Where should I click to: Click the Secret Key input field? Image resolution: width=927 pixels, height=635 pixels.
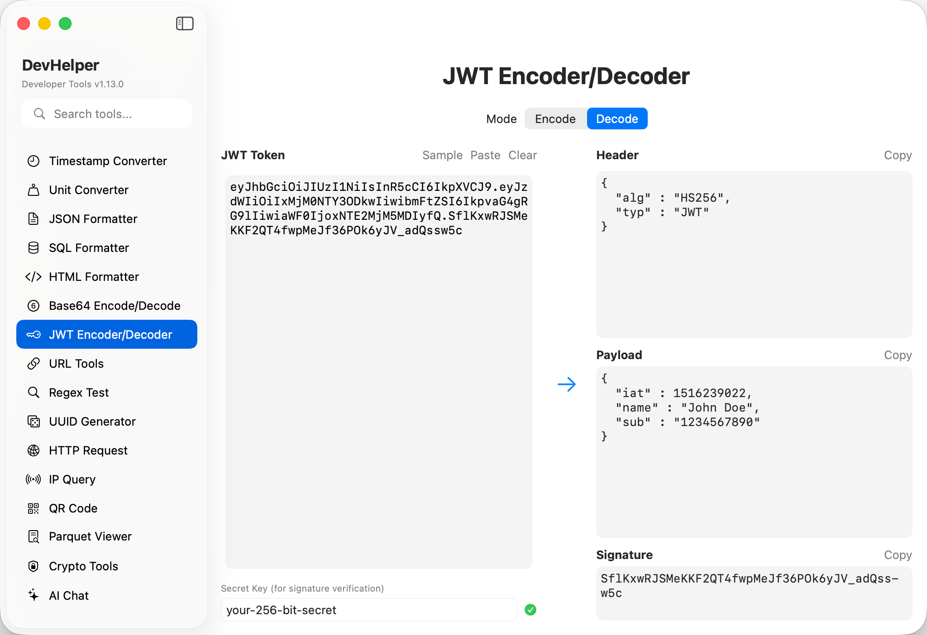368,610
